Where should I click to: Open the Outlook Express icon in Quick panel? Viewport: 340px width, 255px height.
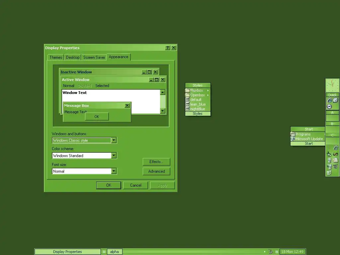(335, 100)
